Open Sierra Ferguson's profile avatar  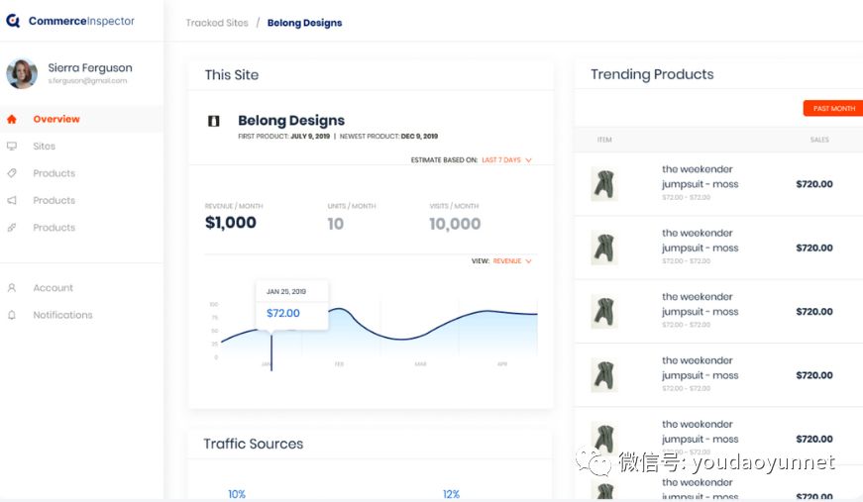(22, 73)
